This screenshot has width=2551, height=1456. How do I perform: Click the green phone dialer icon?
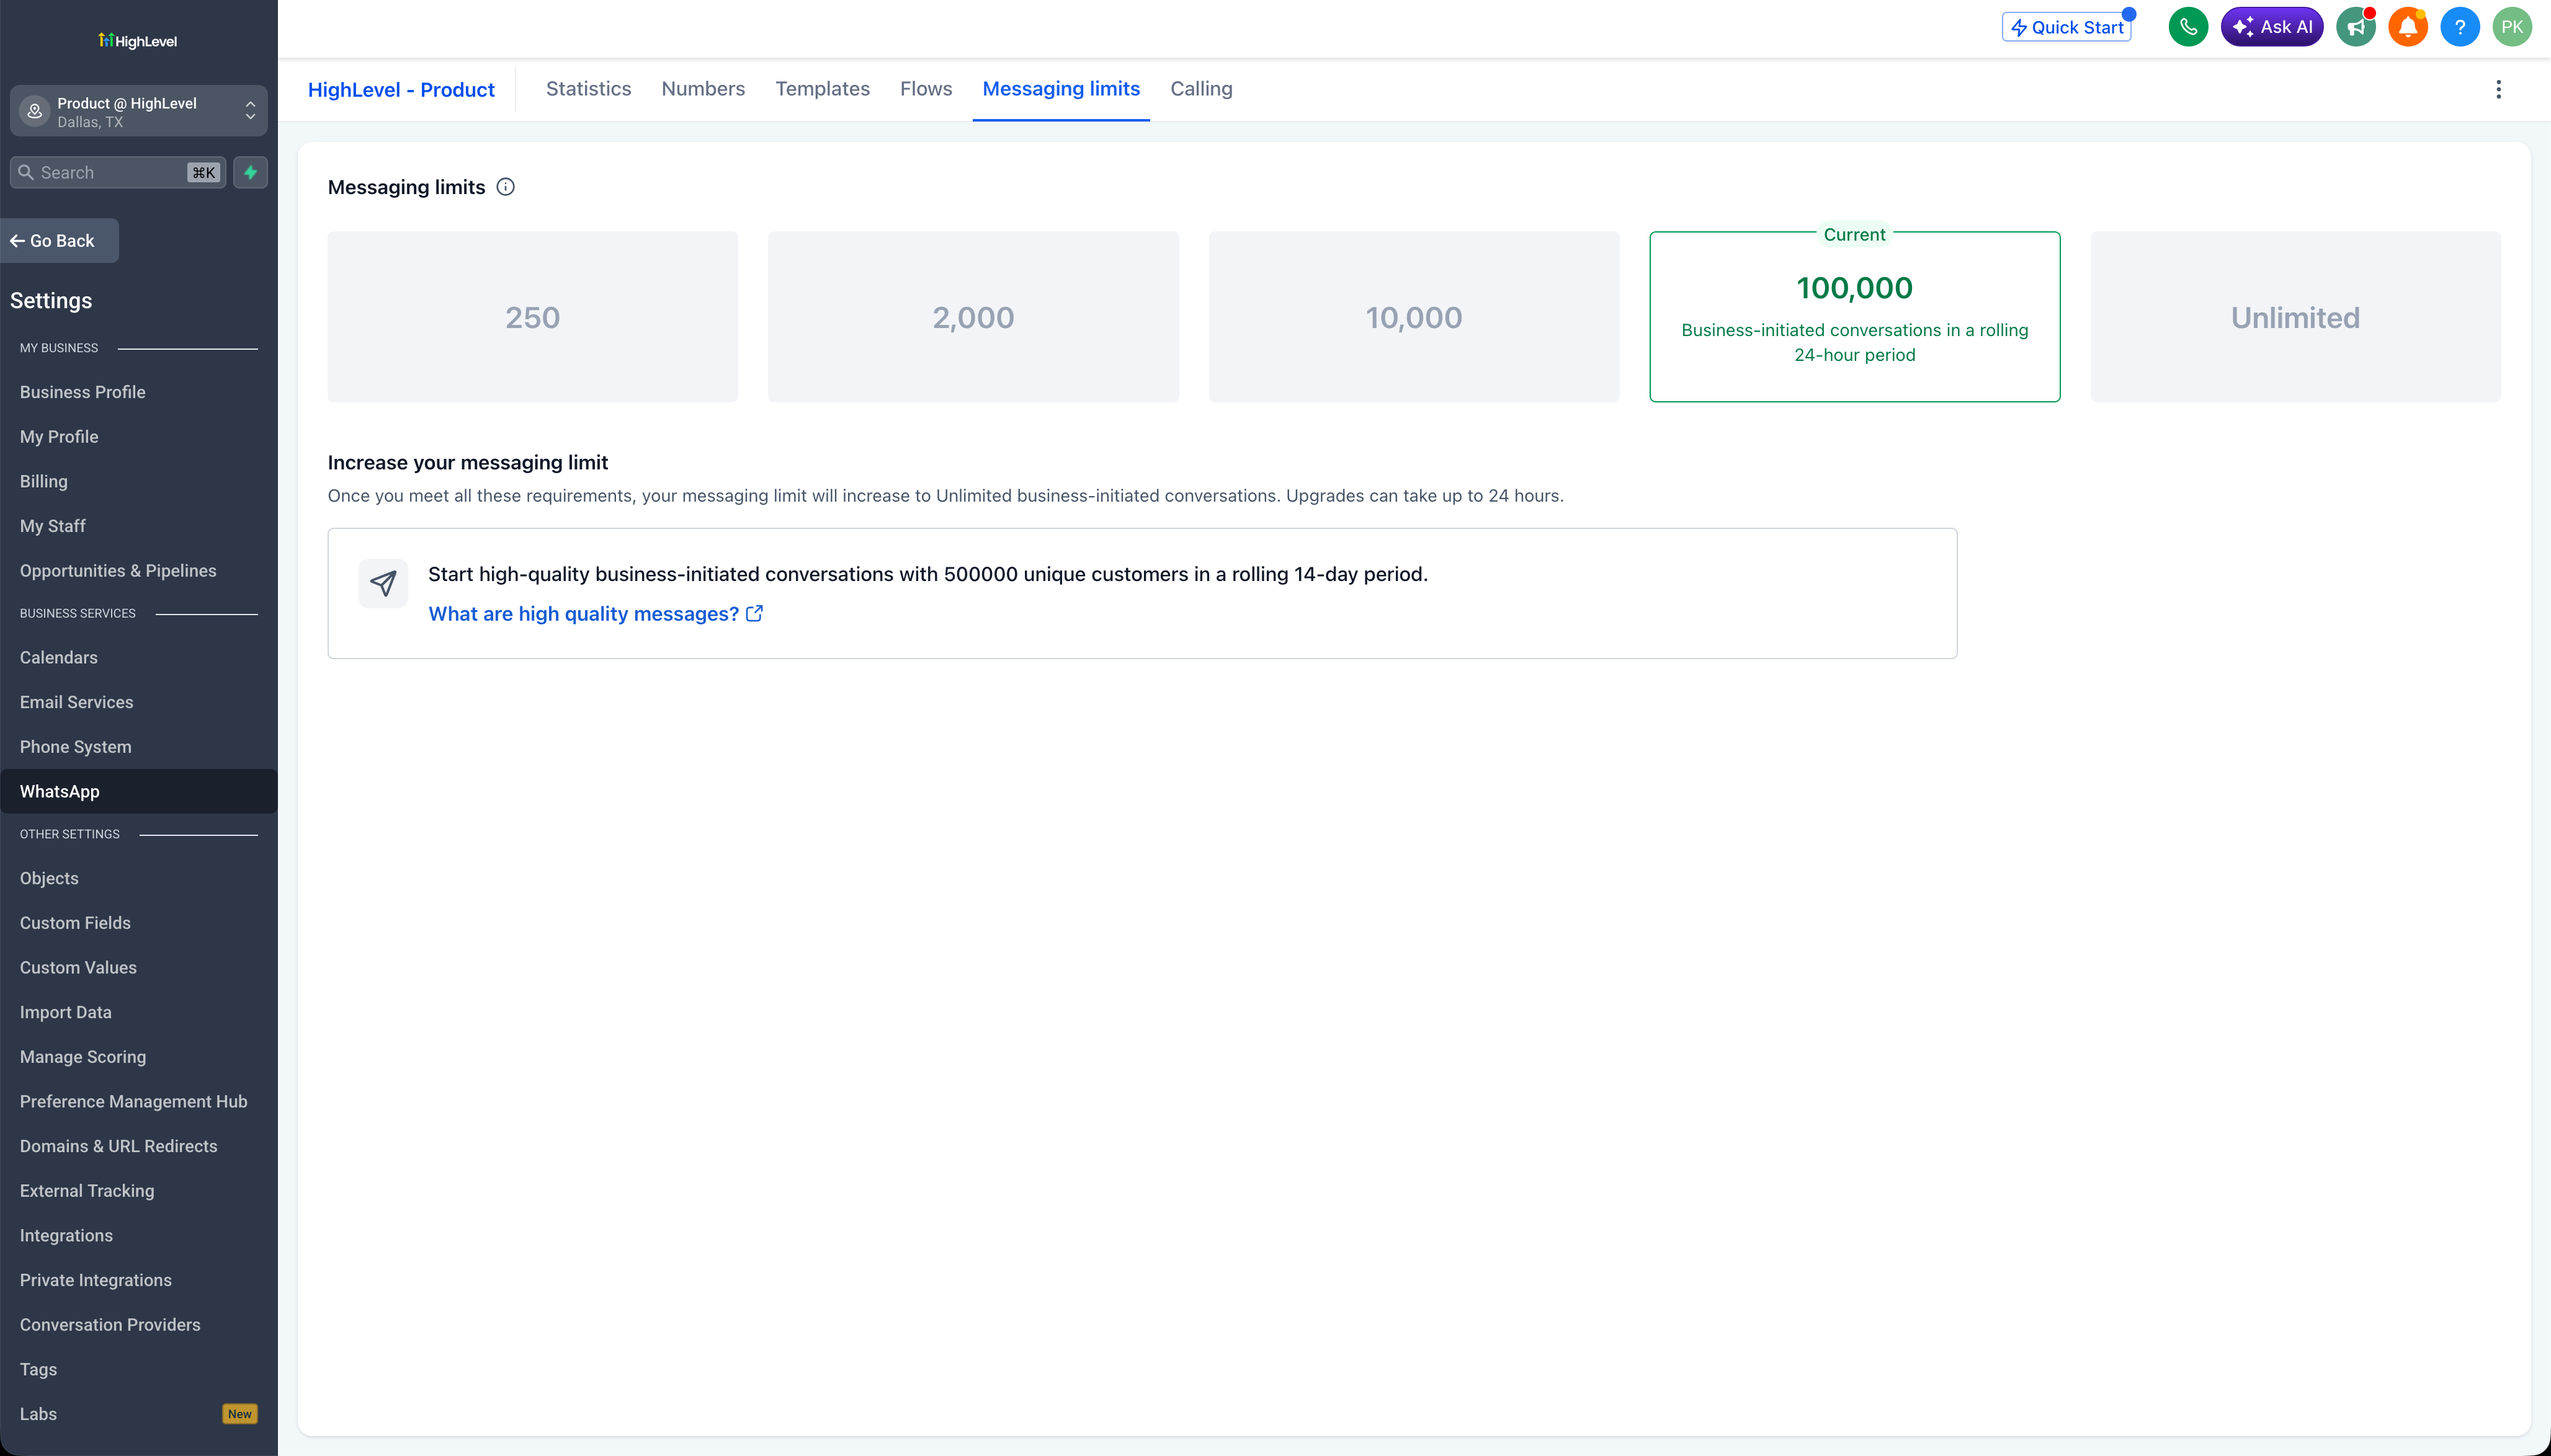(2188, 27)
